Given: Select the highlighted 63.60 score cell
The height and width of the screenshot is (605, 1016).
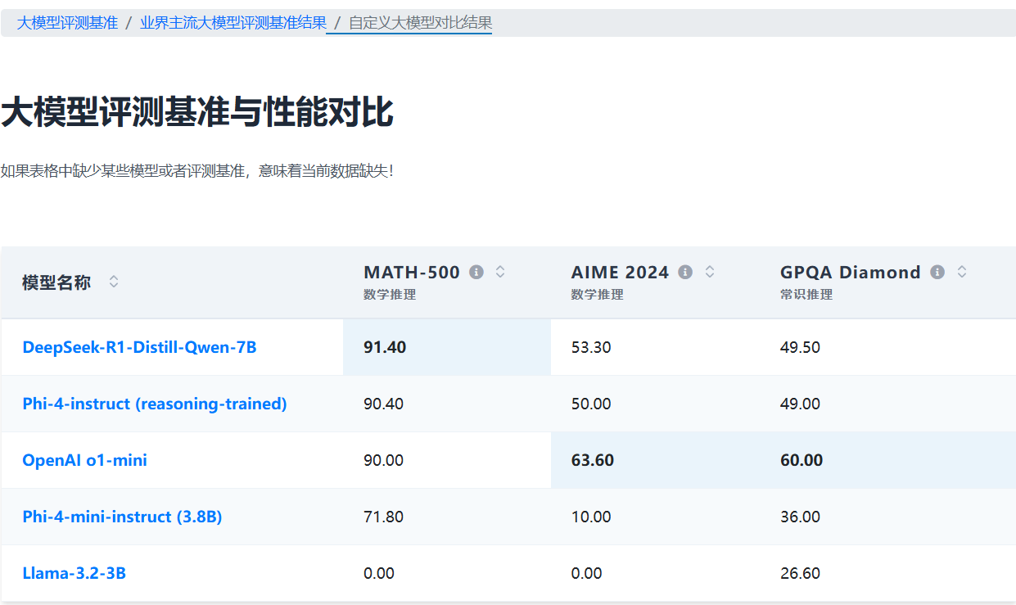Looking at the screenshot, I should tap(655, 460).
